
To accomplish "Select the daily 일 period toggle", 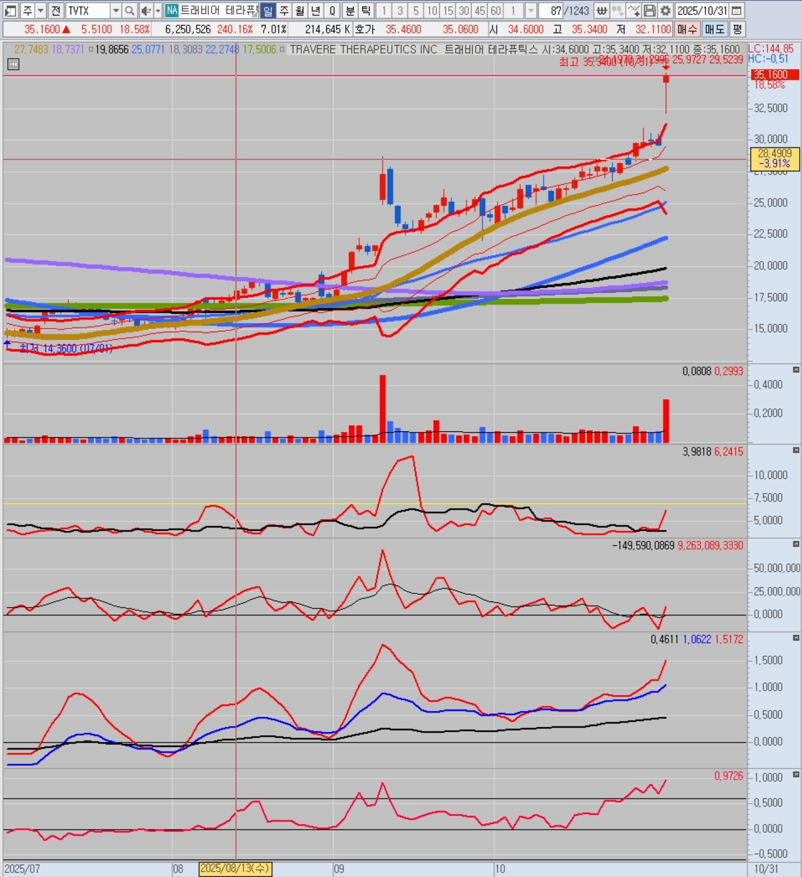I will 268,11.
